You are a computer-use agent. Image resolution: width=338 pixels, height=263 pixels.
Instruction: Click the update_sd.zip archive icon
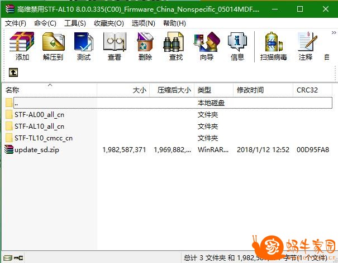[x=9, y=149]
